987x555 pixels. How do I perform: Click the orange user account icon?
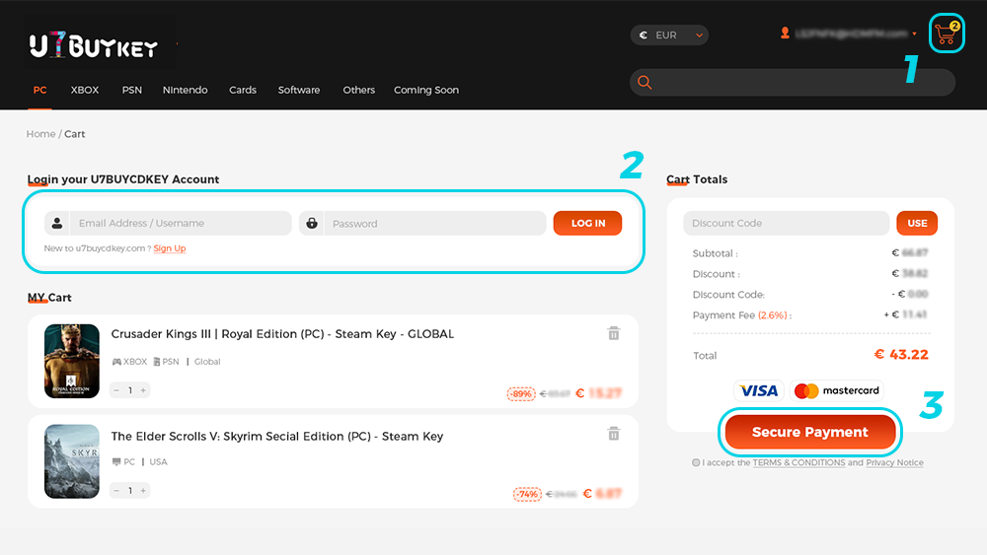pos(785,33)
